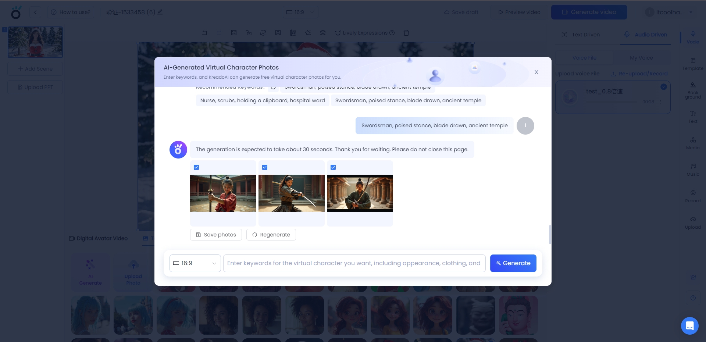
Task: Uncheck the third swordsman photo checkbox
Action: coord(333,167)
